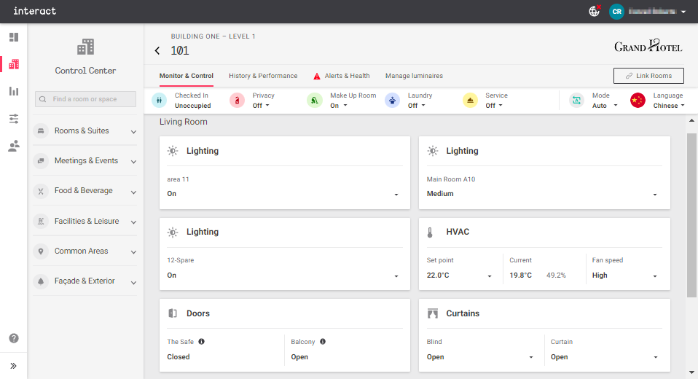
Task: Toggle the Make Up Room status
Action: [339, 106]
